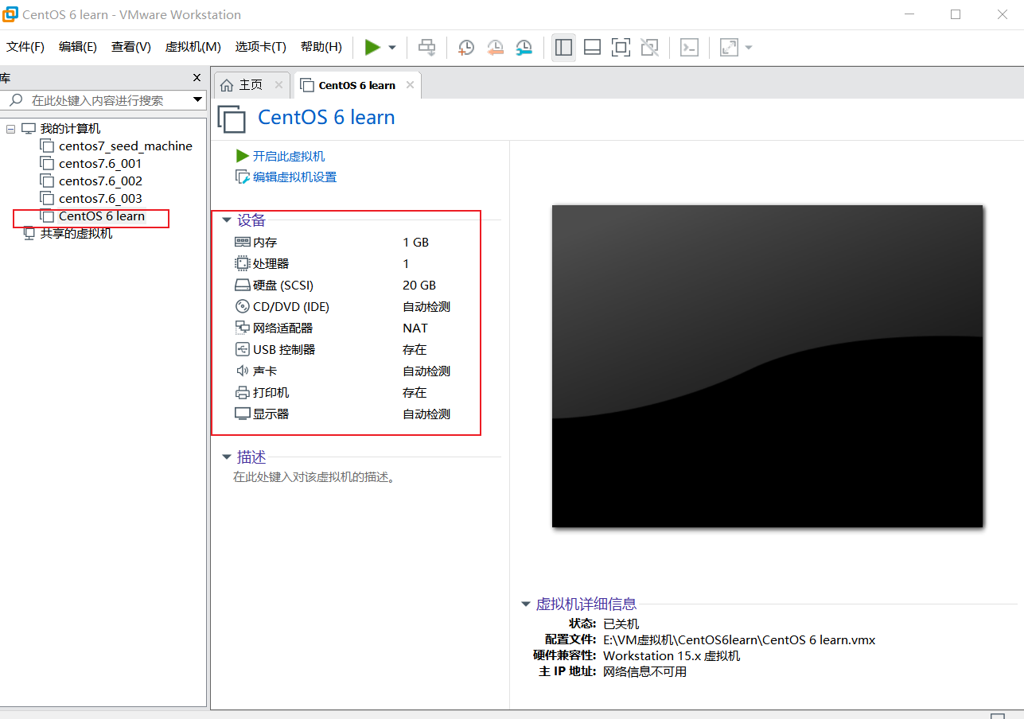1024x719 pixels.
Task: Open the power options dropdown arrow
Action: [x=392, y=48]
